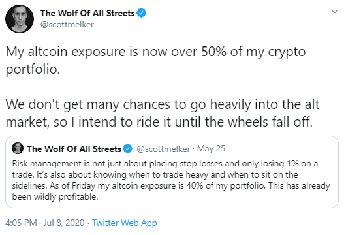
Task: Click the verified badge beside the main author name
Action: [141, 13]
